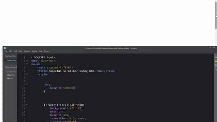
Task: Click the 0.5s ease transition value
Action: click(x=77, y=118)
